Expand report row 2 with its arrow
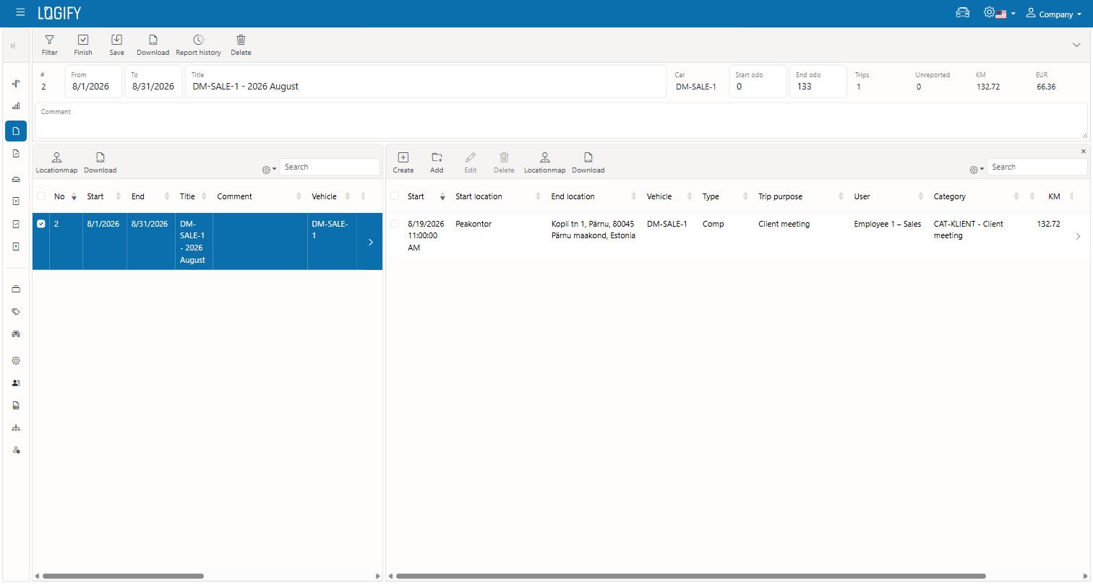1093x584 pixels. pyautogui.click(x=371, y=242)
